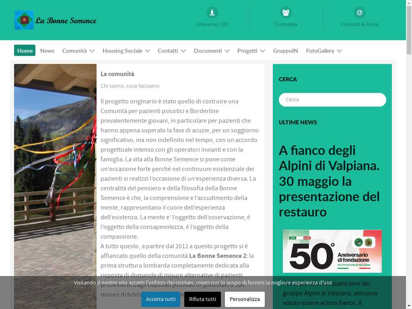Viewport: 412px width, 309px height.
Task: Open the 50° Anniversario di fondazione image
Action: [332, 251]
